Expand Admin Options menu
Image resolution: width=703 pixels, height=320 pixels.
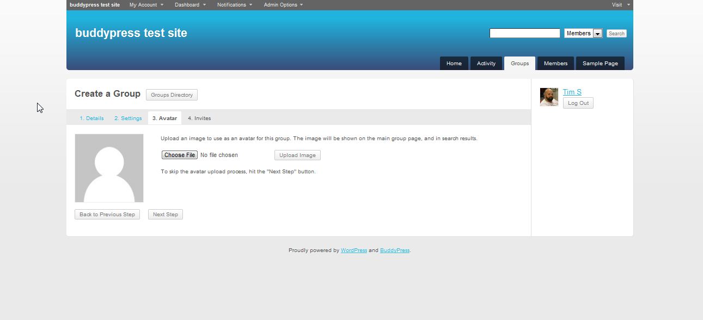click(x=283, y=5)
